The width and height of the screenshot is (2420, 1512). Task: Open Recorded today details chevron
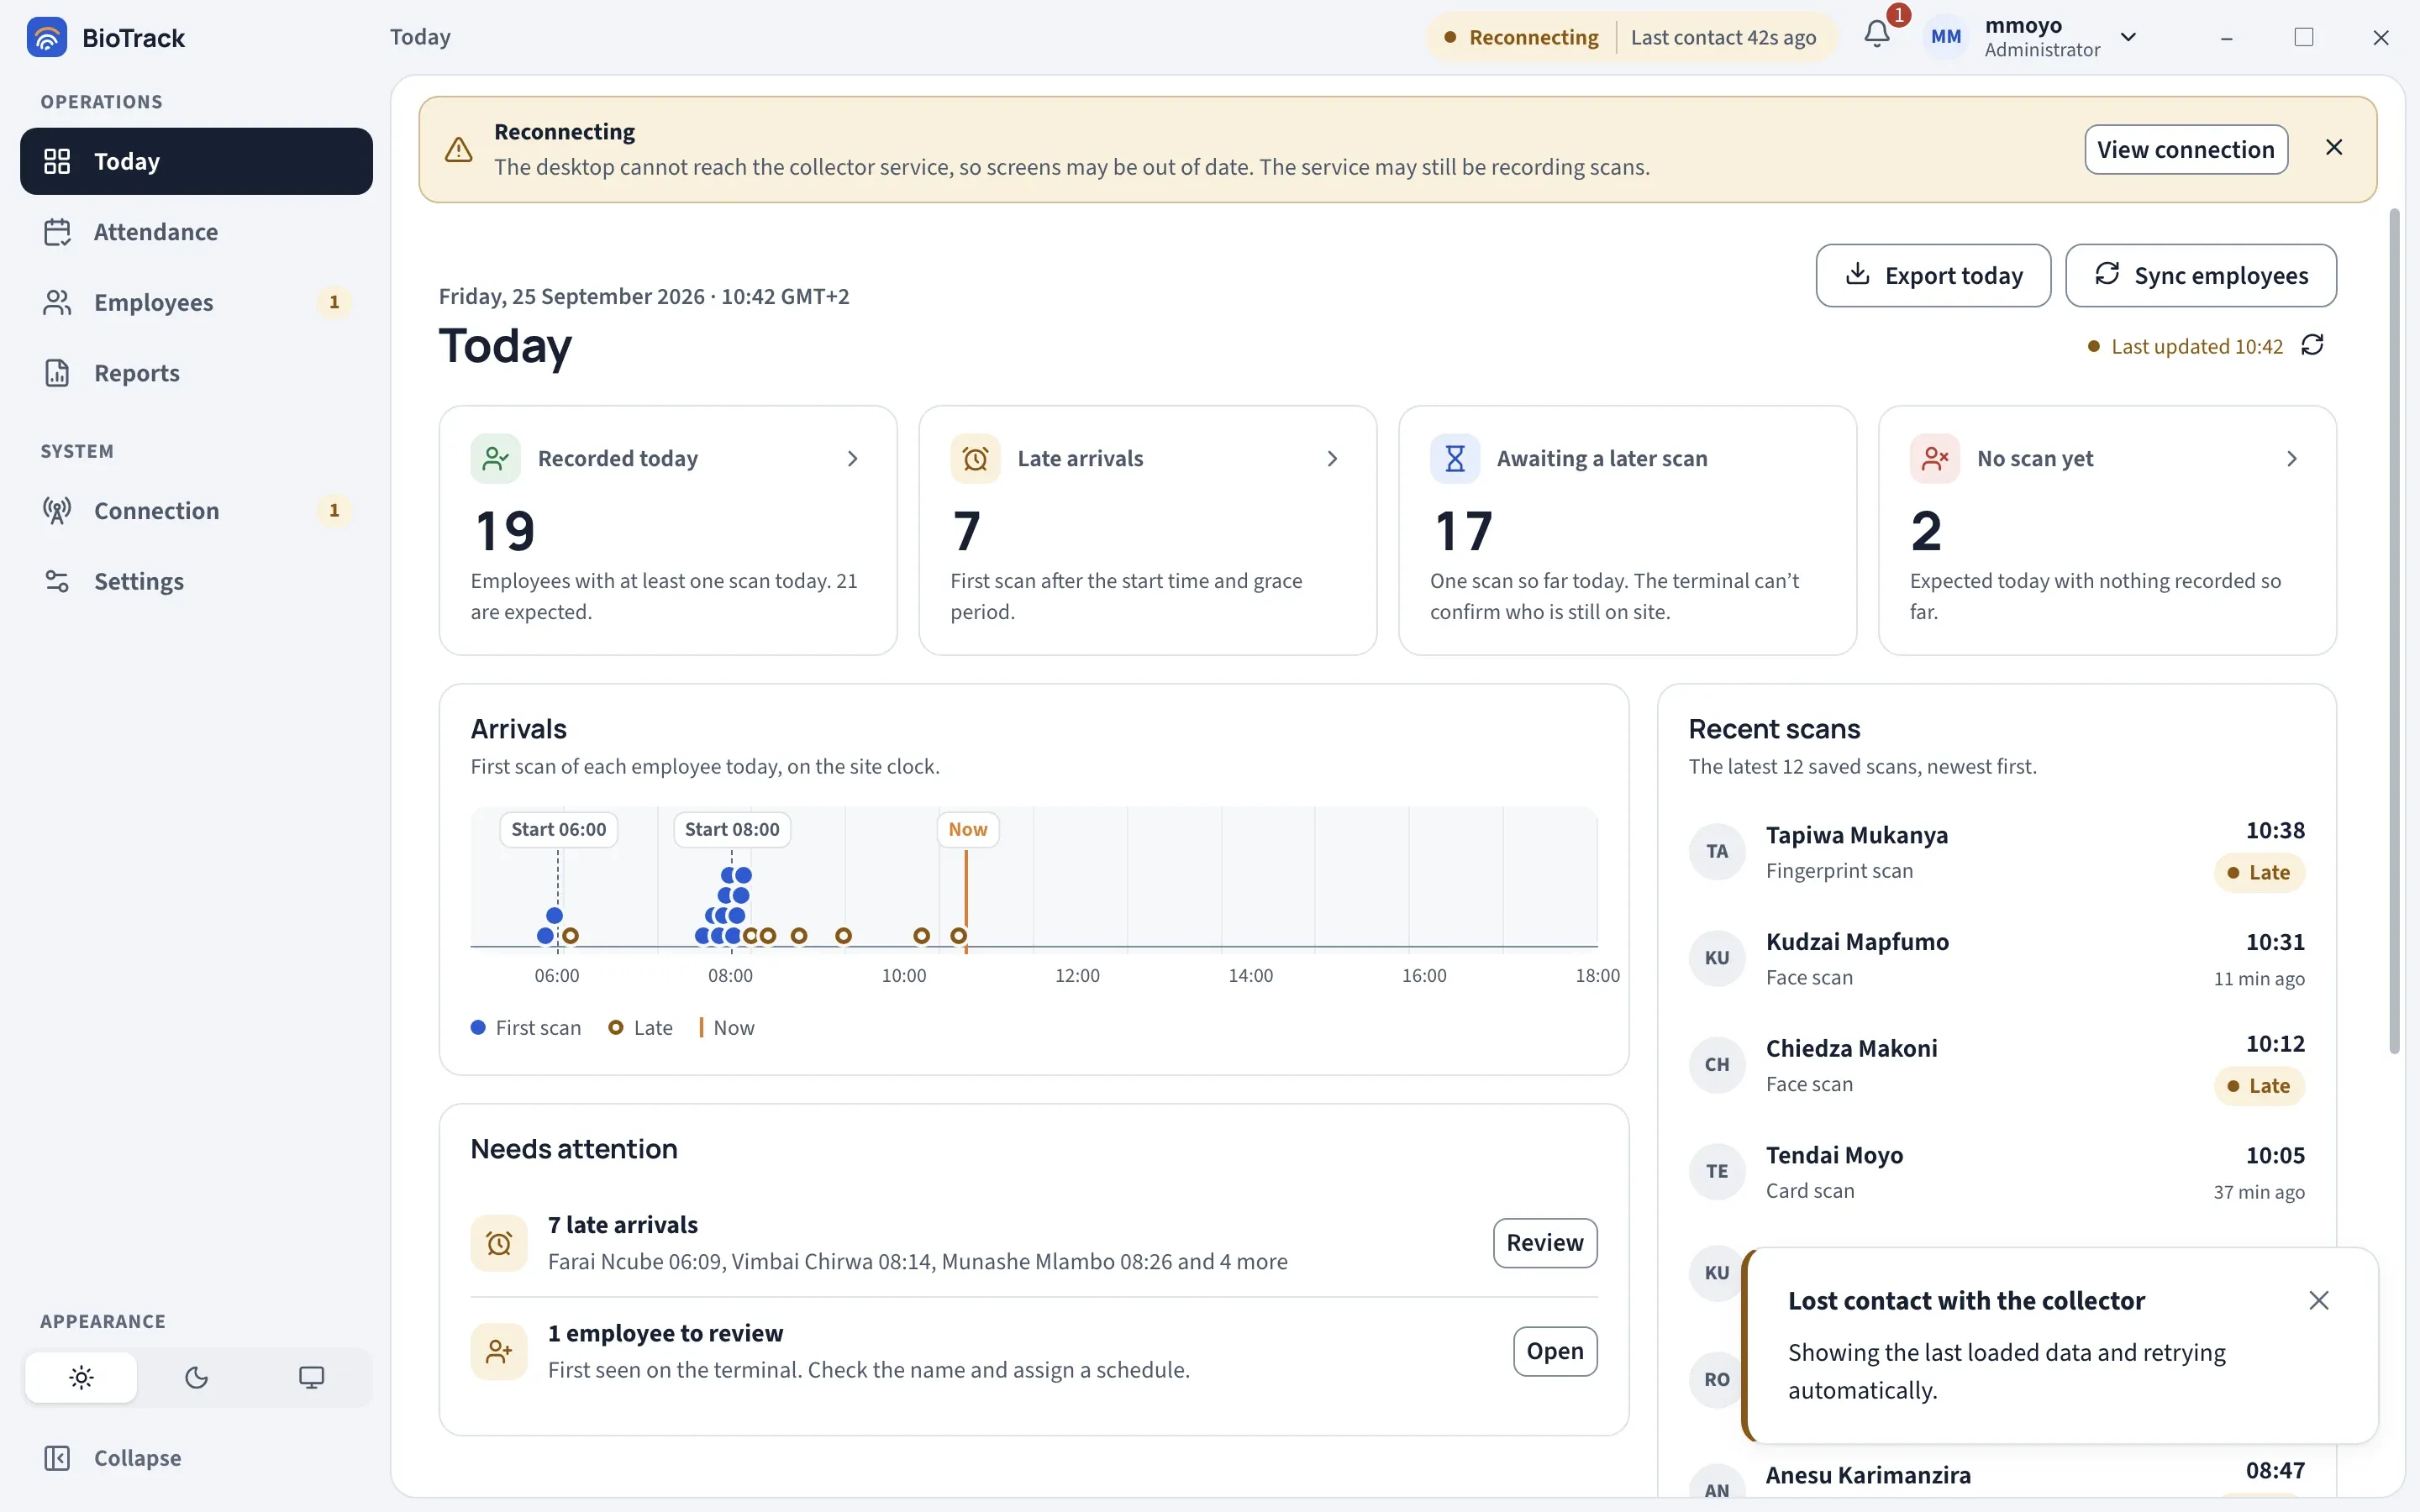point(853,458)
